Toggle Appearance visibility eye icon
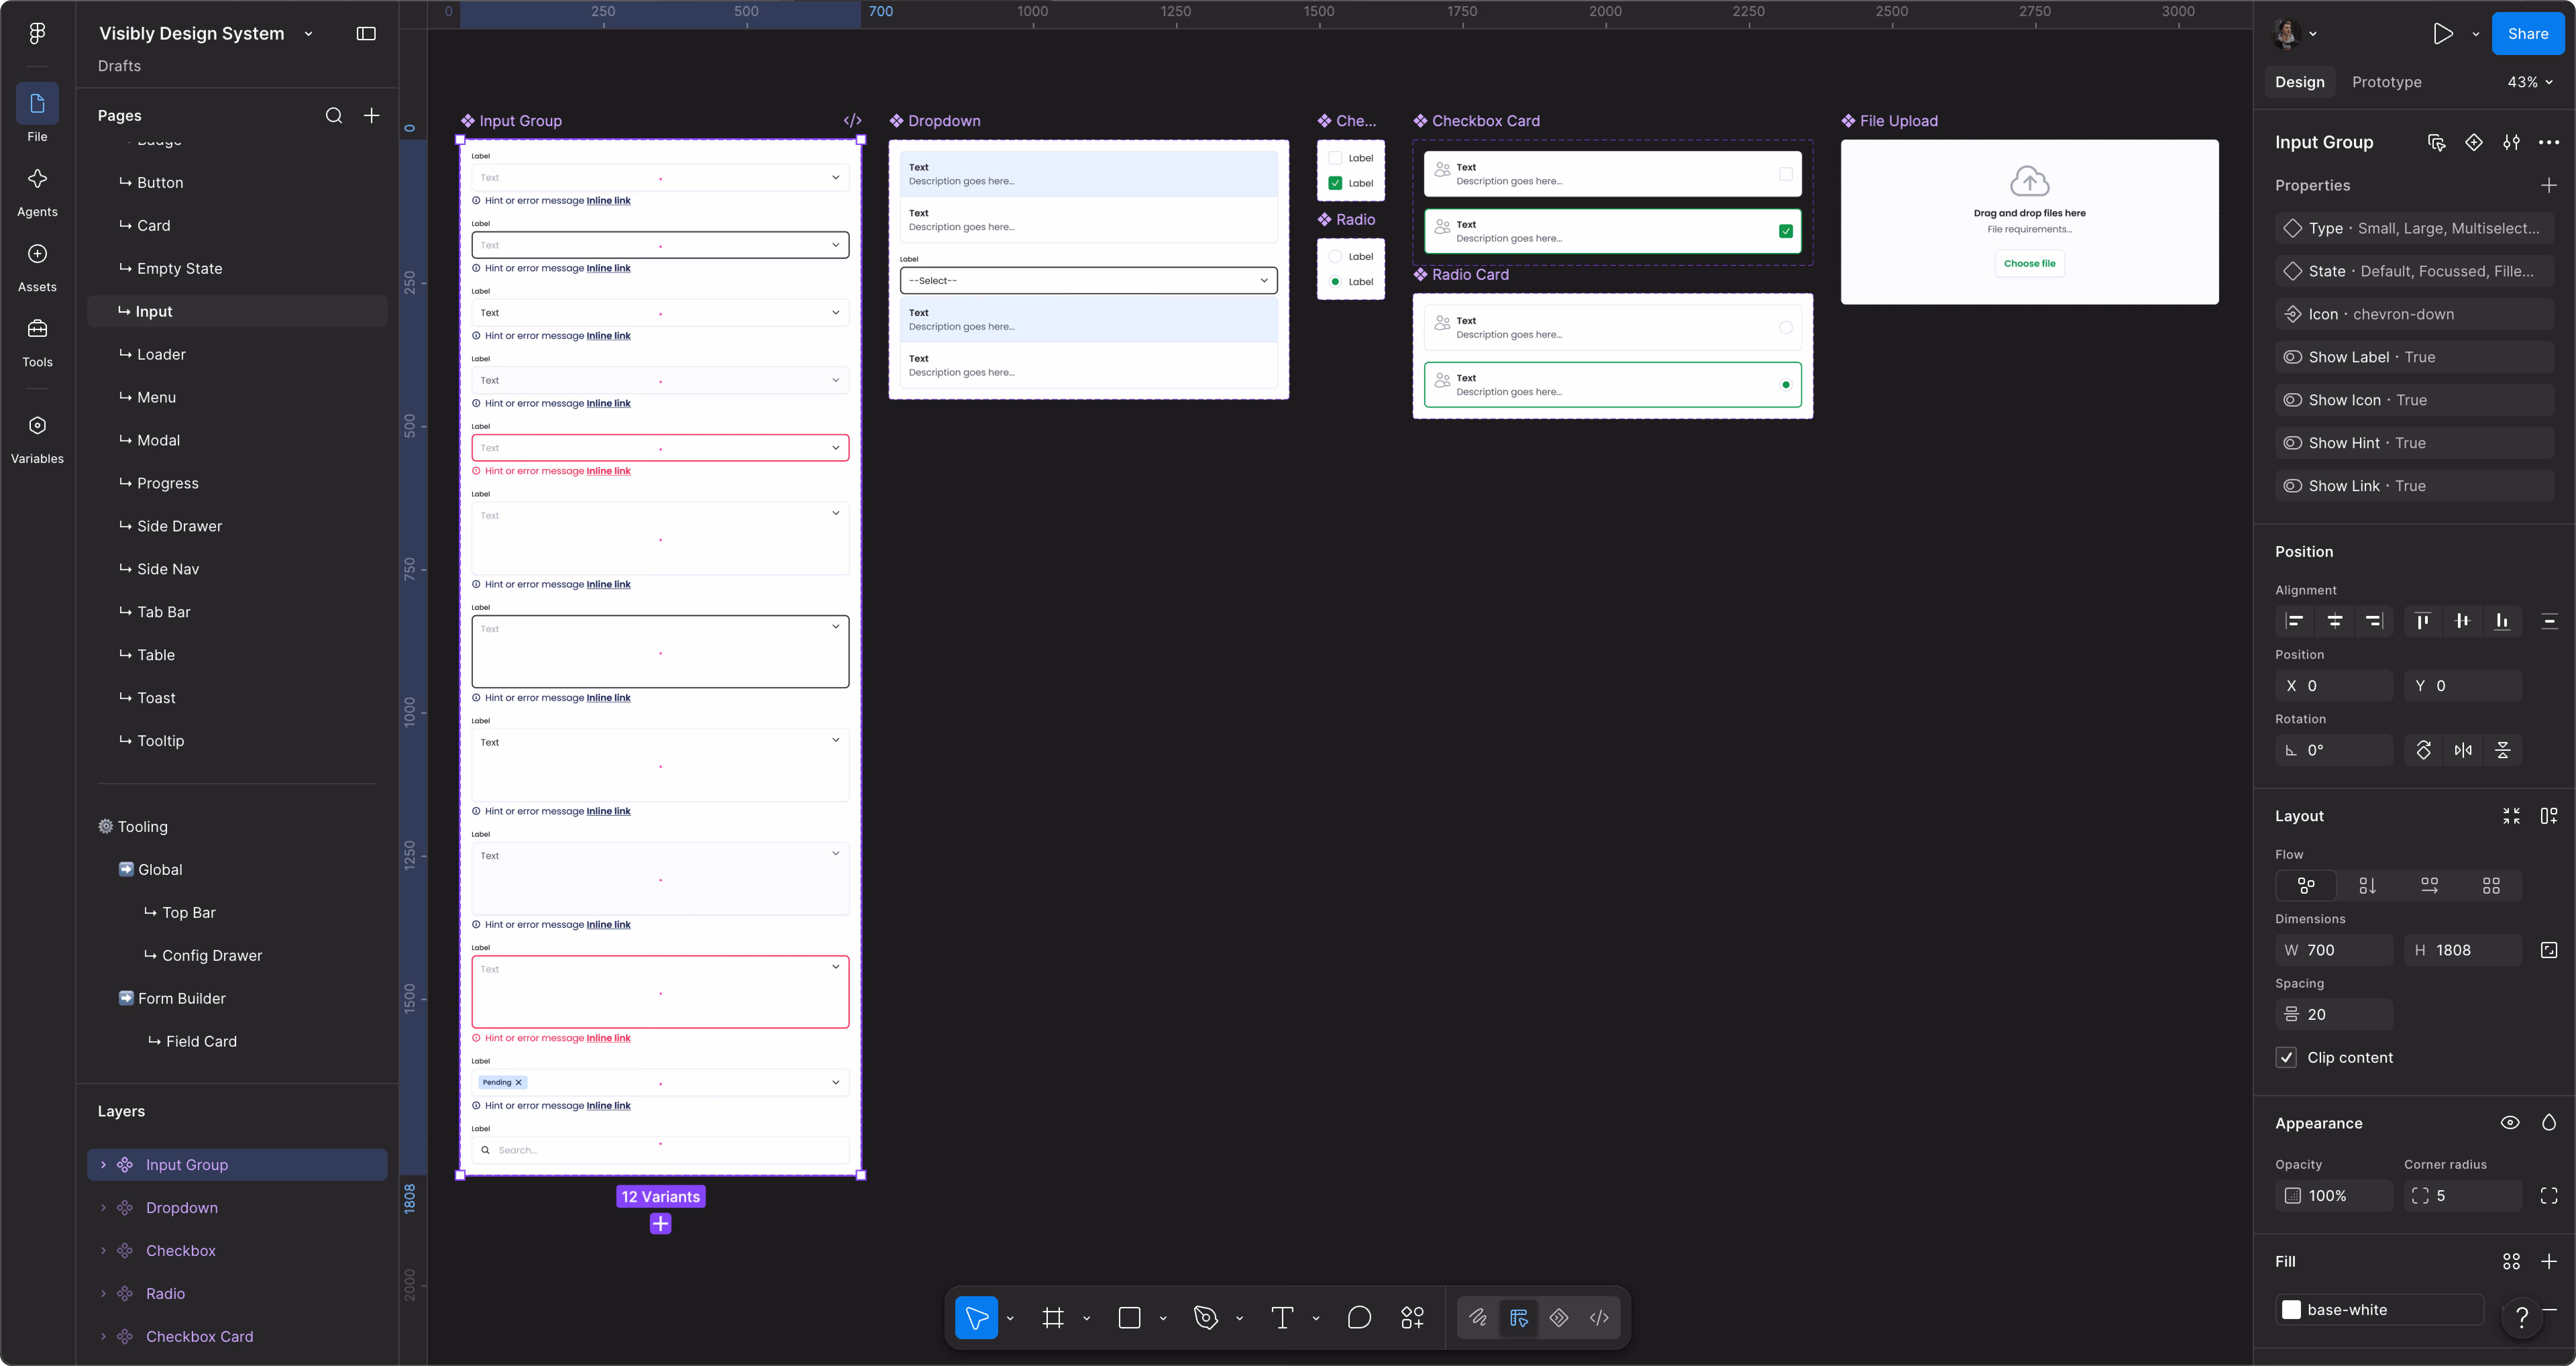This screenshot has height=1366, width=2576. point(2510,1123)
